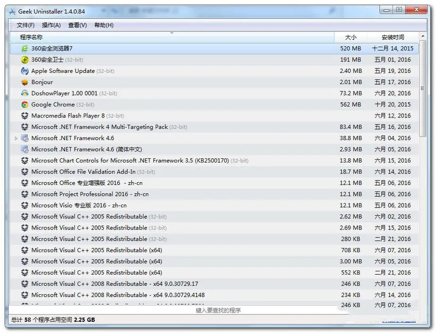Viewport: 436px width, 333px height.
Task: Select .NET Framework 4 Multi-Targeting Pack row
Action: (214, 127)
